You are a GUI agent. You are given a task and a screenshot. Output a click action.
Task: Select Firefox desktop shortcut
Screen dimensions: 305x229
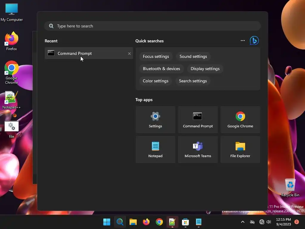[x=12, y=41]
